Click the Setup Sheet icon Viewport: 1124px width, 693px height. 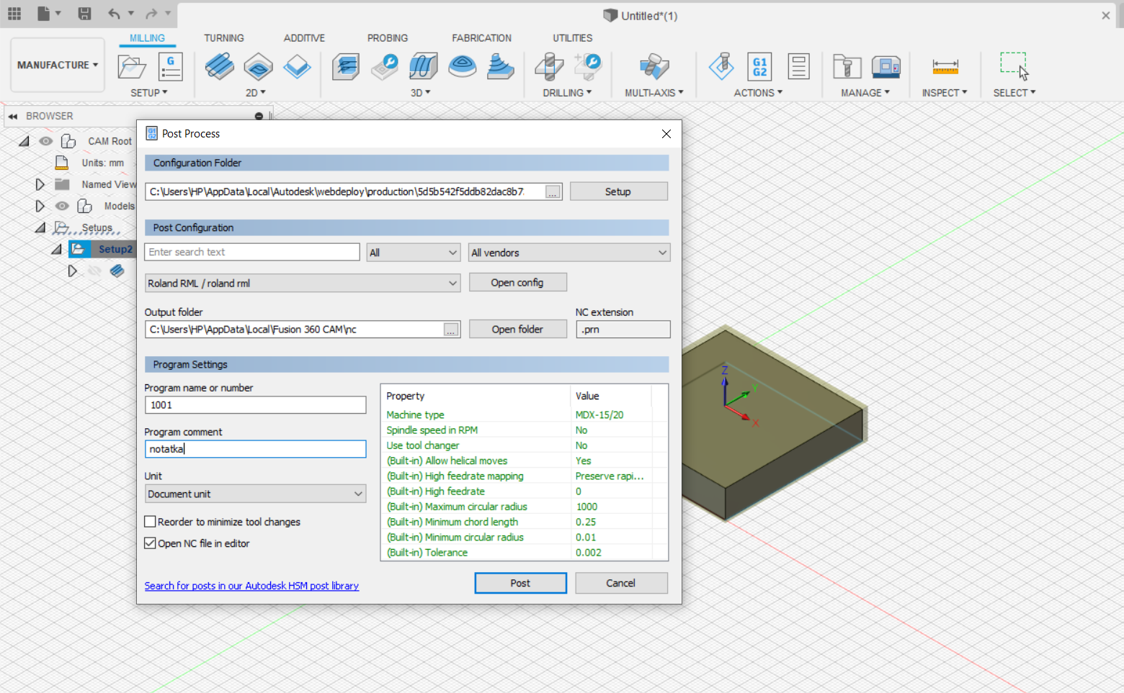[x=798, y=66]
